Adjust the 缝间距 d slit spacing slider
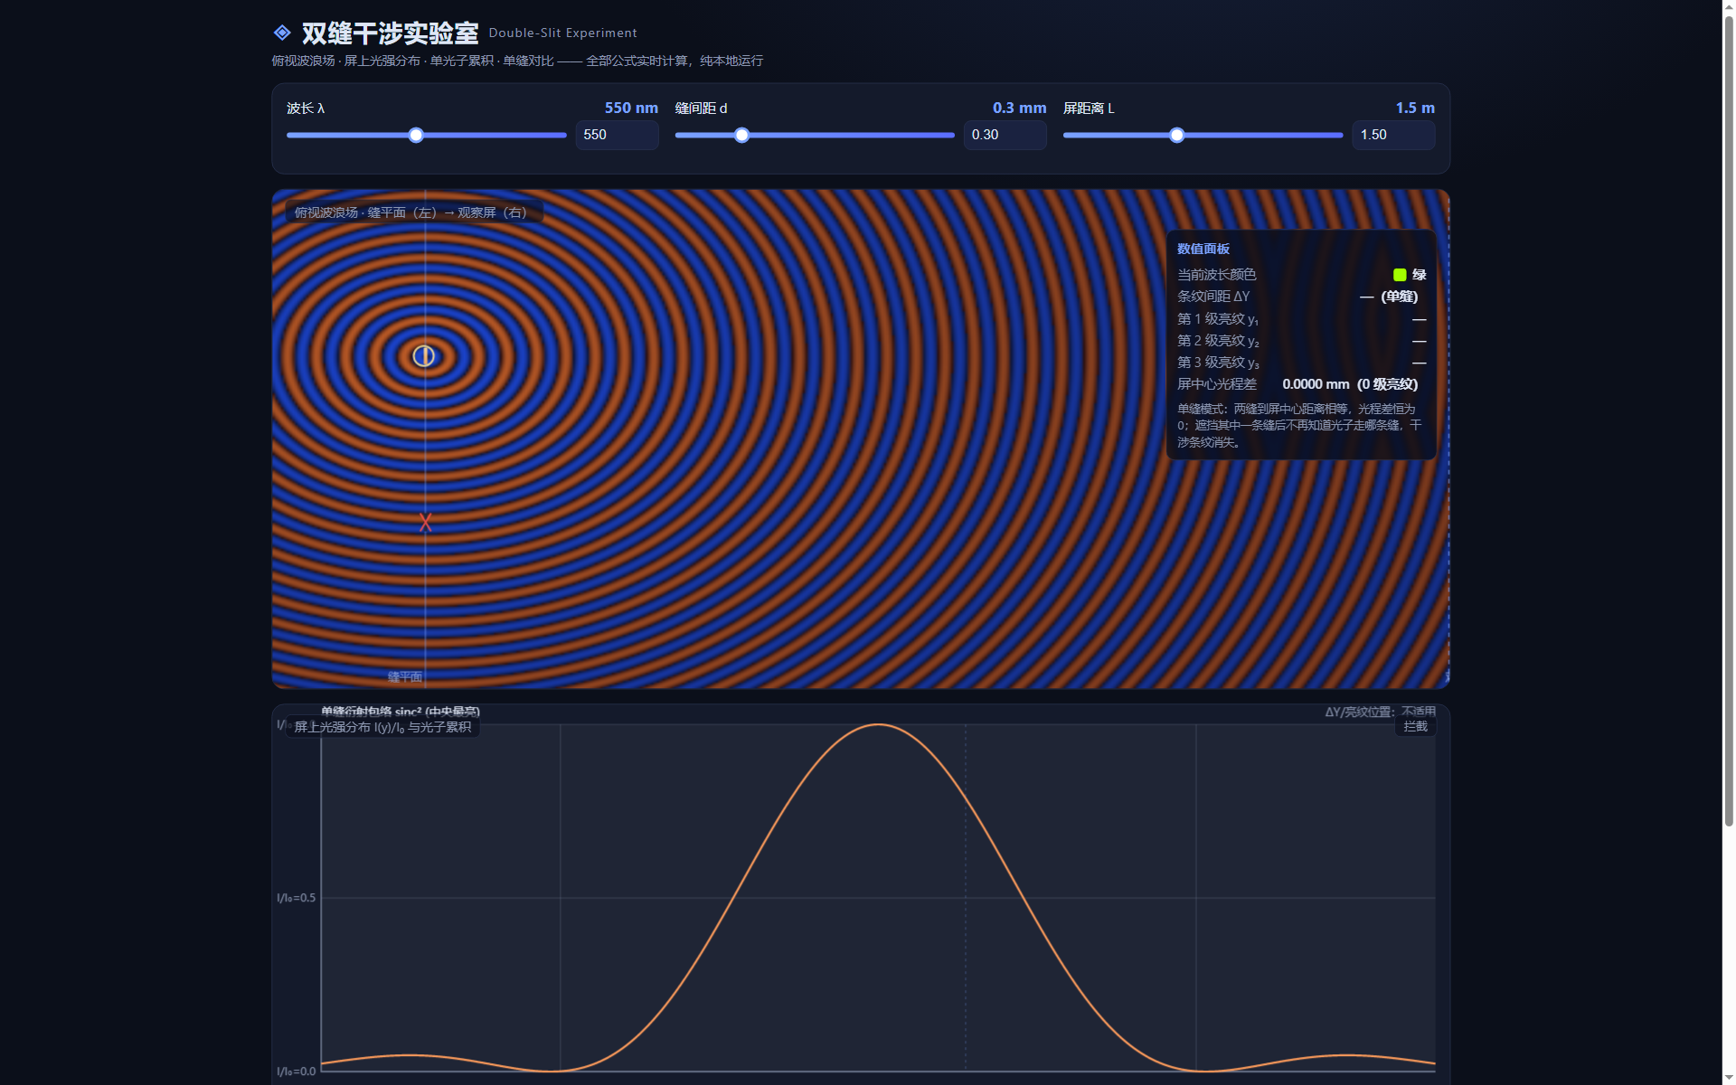Viewport: 1736px width, 1085px height. [x=815, y=136]
